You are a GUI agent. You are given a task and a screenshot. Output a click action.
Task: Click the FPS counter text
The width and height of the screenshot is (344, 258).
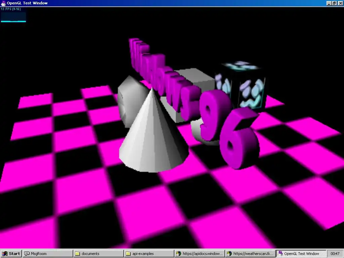click(11, 9)
